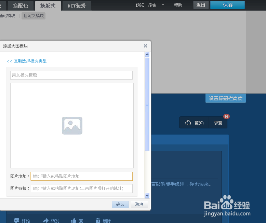Focus the 图片链接 input field
Screen dimensions: 266x223
point(82,189)
